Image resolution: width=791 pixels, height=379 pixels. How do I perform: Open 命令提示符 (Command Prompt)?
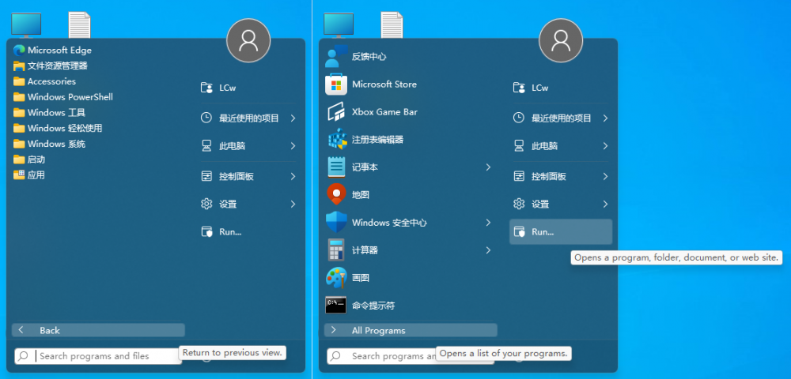tap(411, 306)
